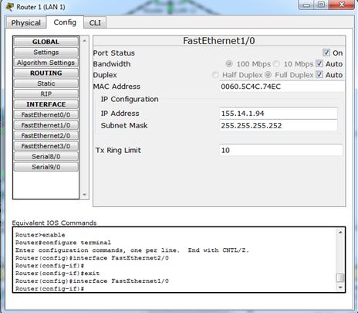Click the FastEthernet1/0 panel heading
The image size is (358, 313).
(x=219, y=41)
